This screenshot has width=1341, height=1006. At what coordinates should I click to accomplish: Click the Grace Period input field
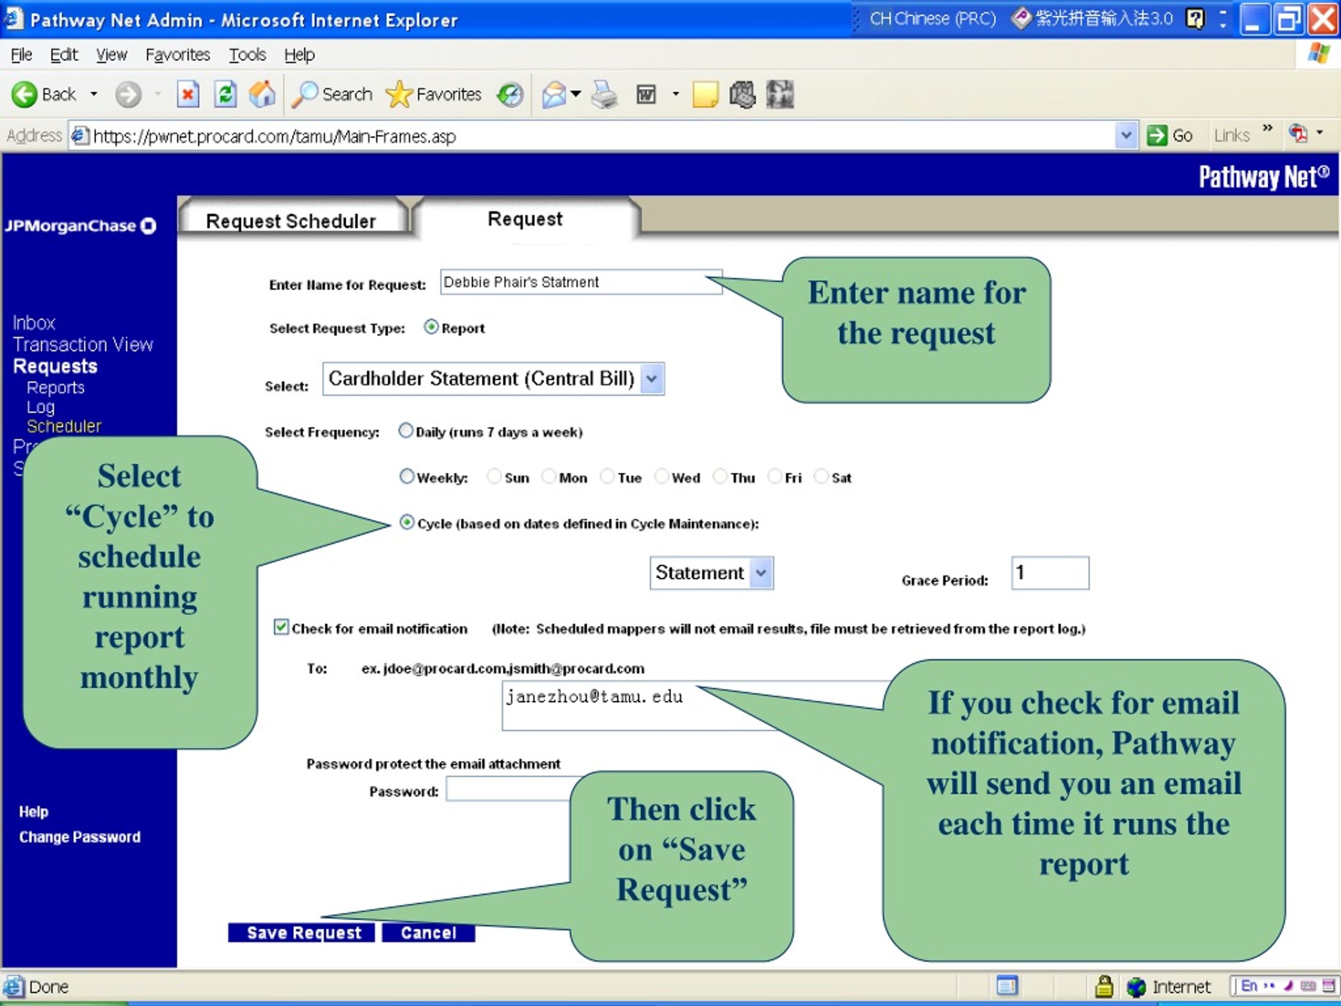1050,573
